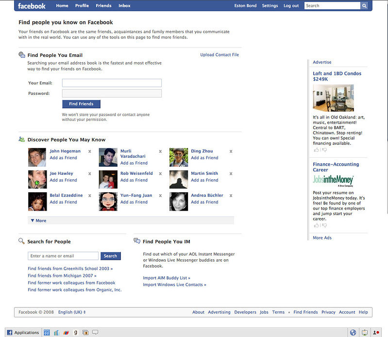Open Inbox in top navigation
This screenshot has width=388, height=337.
click(x=124, y=6)
